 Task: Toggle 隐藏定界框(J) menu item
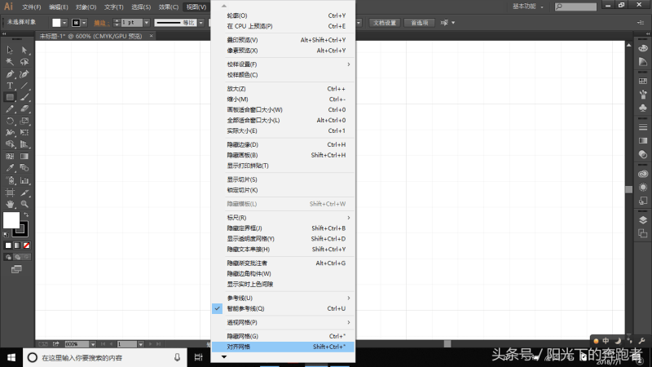[x=283, y=228]
